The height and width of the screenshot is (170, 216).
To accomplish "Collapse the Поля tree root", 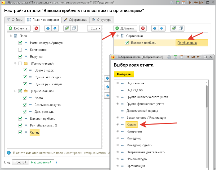I will [x=11, y=36].
